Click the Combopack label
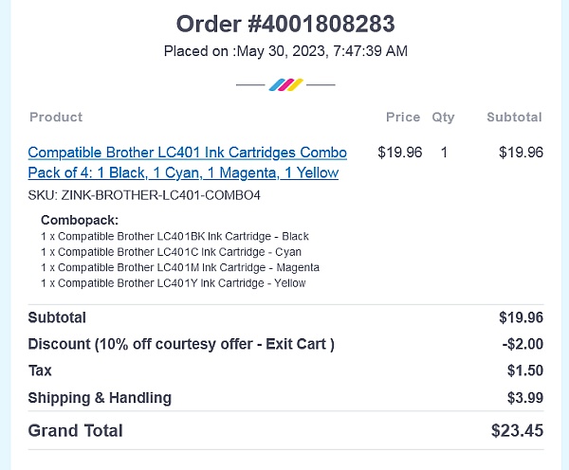569x470 pixels. point(80,220)
